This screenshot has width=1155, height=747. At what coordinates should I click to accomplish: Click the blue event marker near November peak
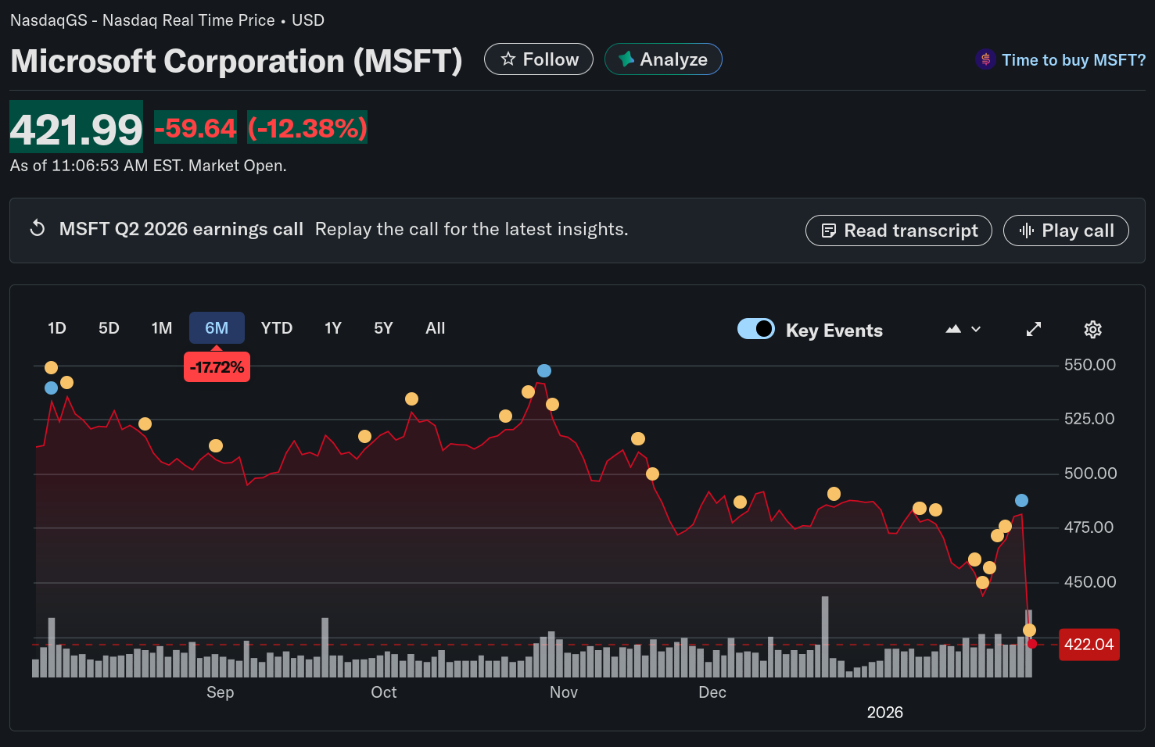[x=544, y=371]
